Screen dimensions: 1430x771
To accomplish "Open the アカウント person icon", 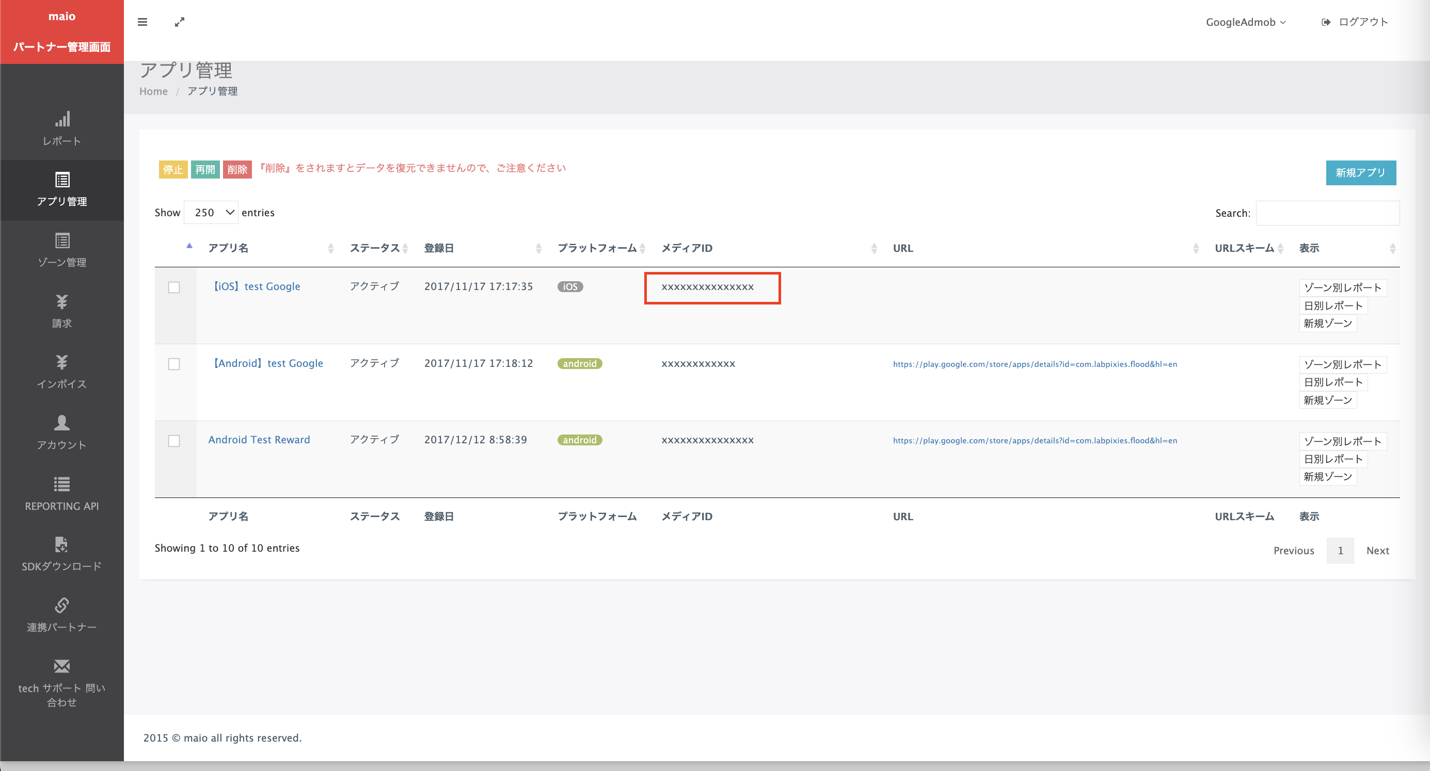I will pos(62,423).
